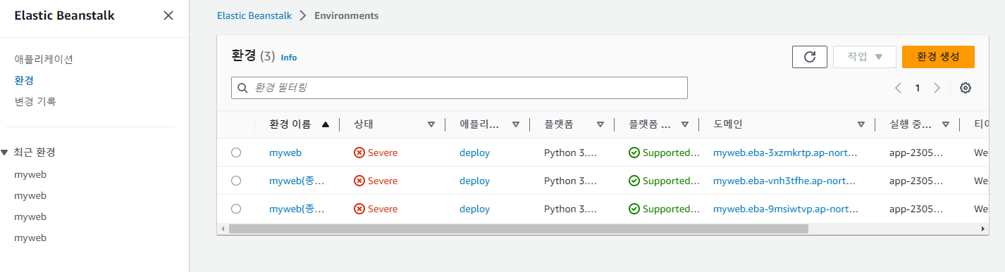Image resolution: width=1005 pixels, height=272 pixels.
Task: Click Python platform cell in 3xzmkrtp row
Action: pyautogui.click(x=570, y=153)
